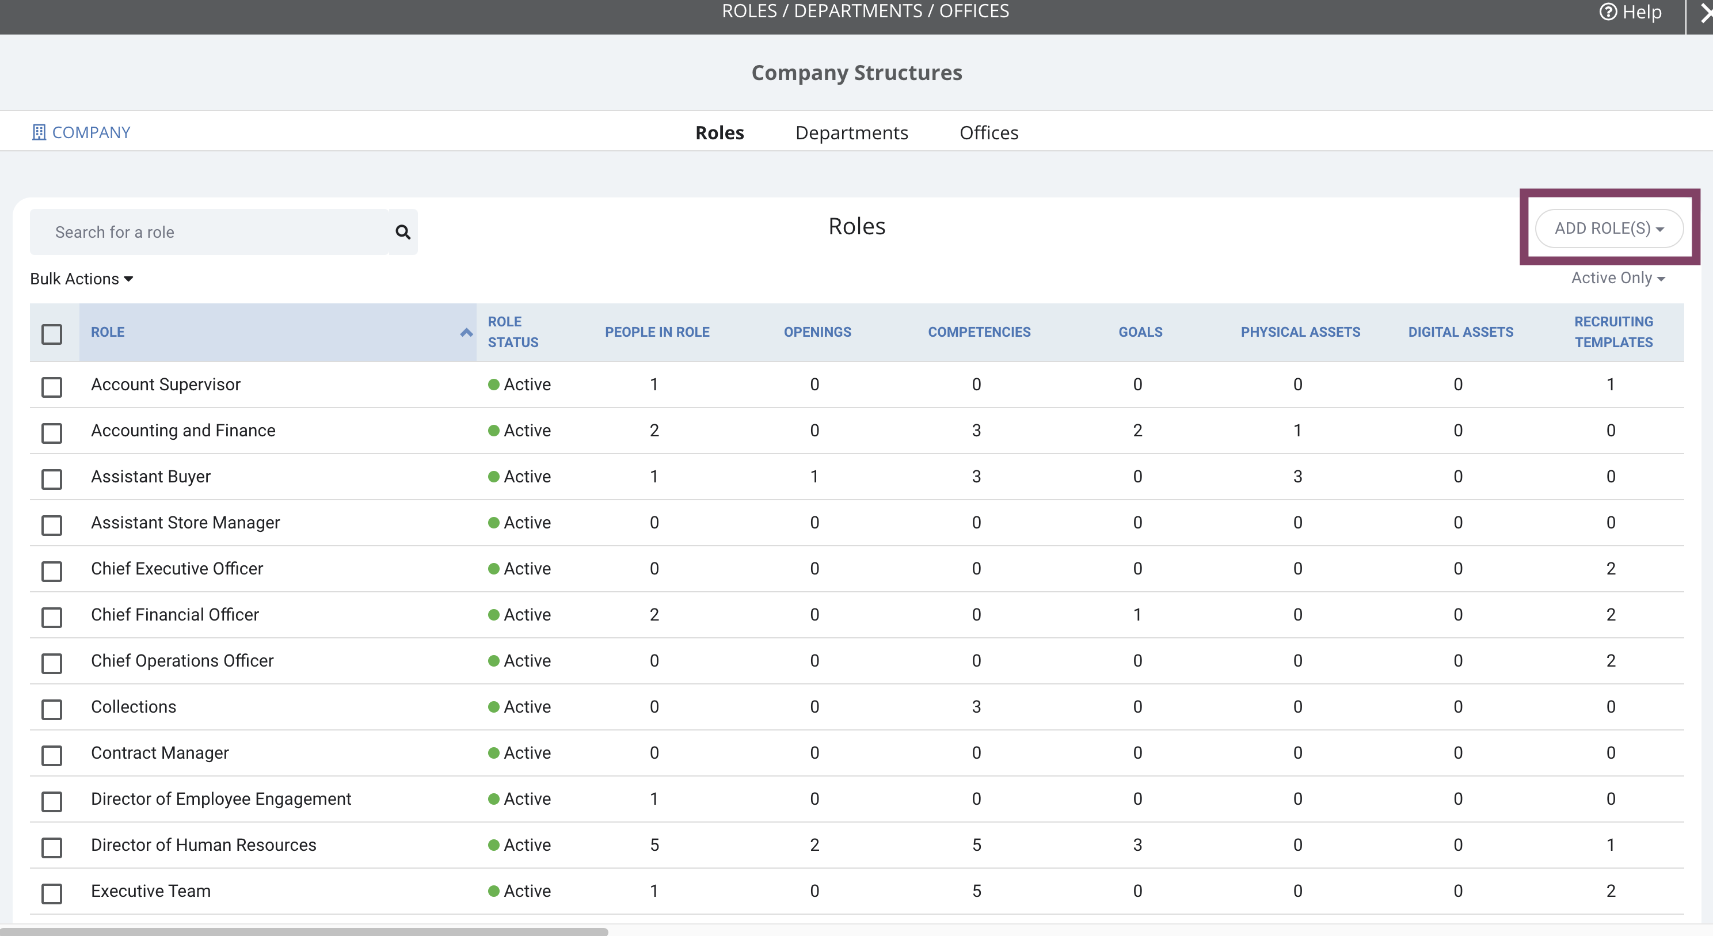The width and height of the screenshot is (1713, 936).
Task: Sort by Openings column header
Action: point(817,332)
